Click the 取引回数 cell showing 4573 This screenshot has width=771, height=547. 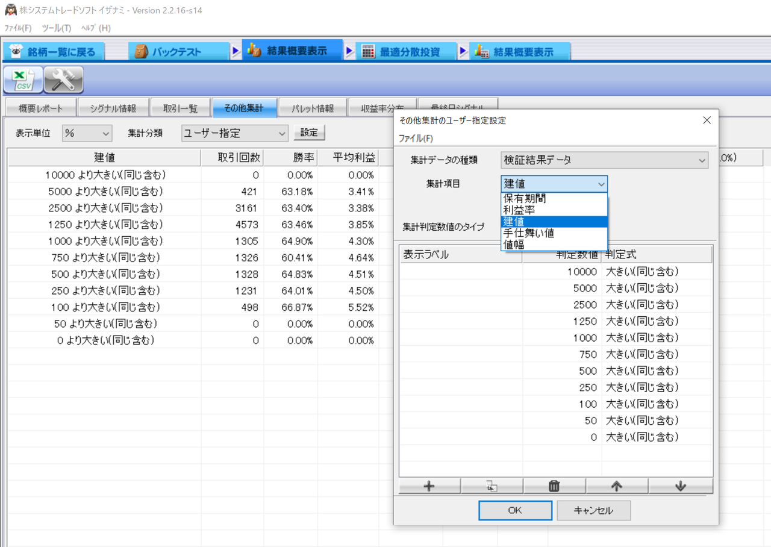coord(233,225)
